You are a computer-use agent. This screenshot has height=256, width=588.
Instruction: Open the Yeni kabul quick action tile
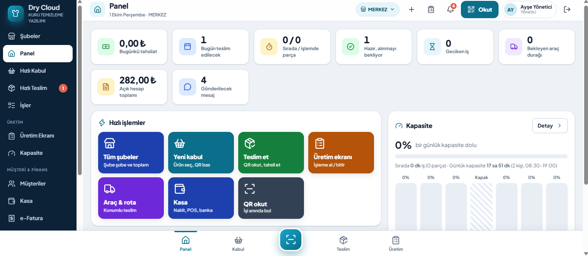click(x=201, y=153)
